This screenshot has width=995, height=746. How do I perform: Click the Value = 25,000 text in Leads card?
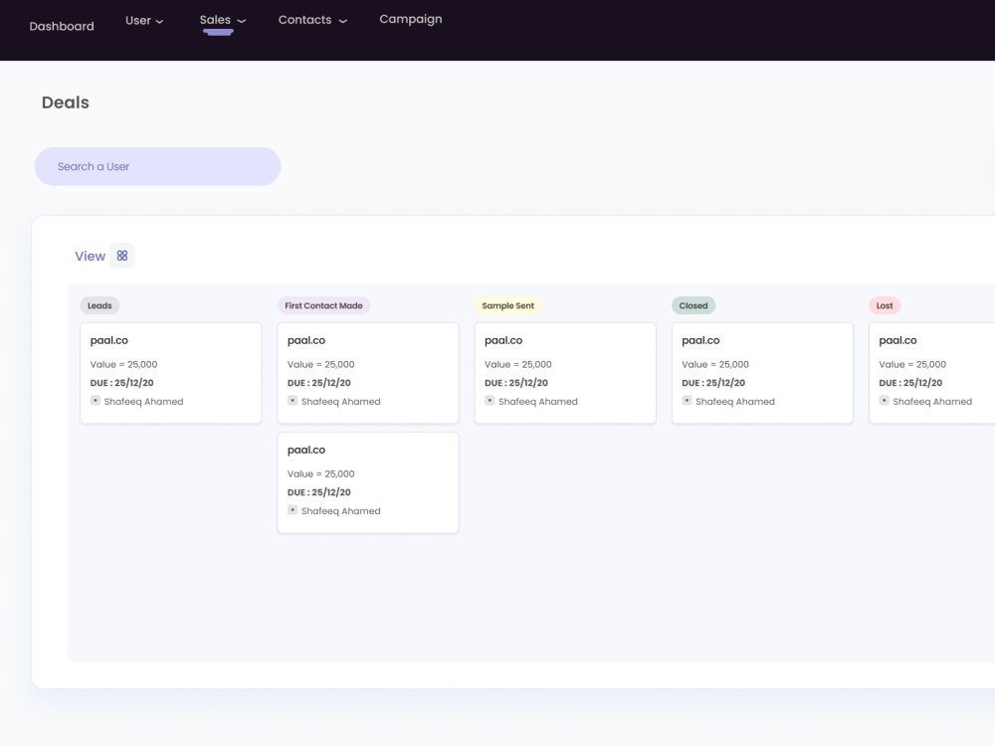click(123, 365)
